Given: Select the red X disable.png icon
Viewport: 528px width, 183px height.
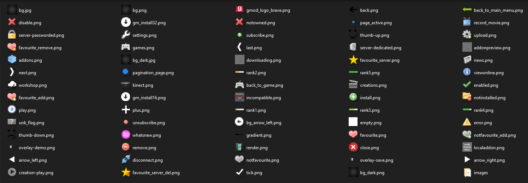Looking at the screenshot, I should click(12, 22).
